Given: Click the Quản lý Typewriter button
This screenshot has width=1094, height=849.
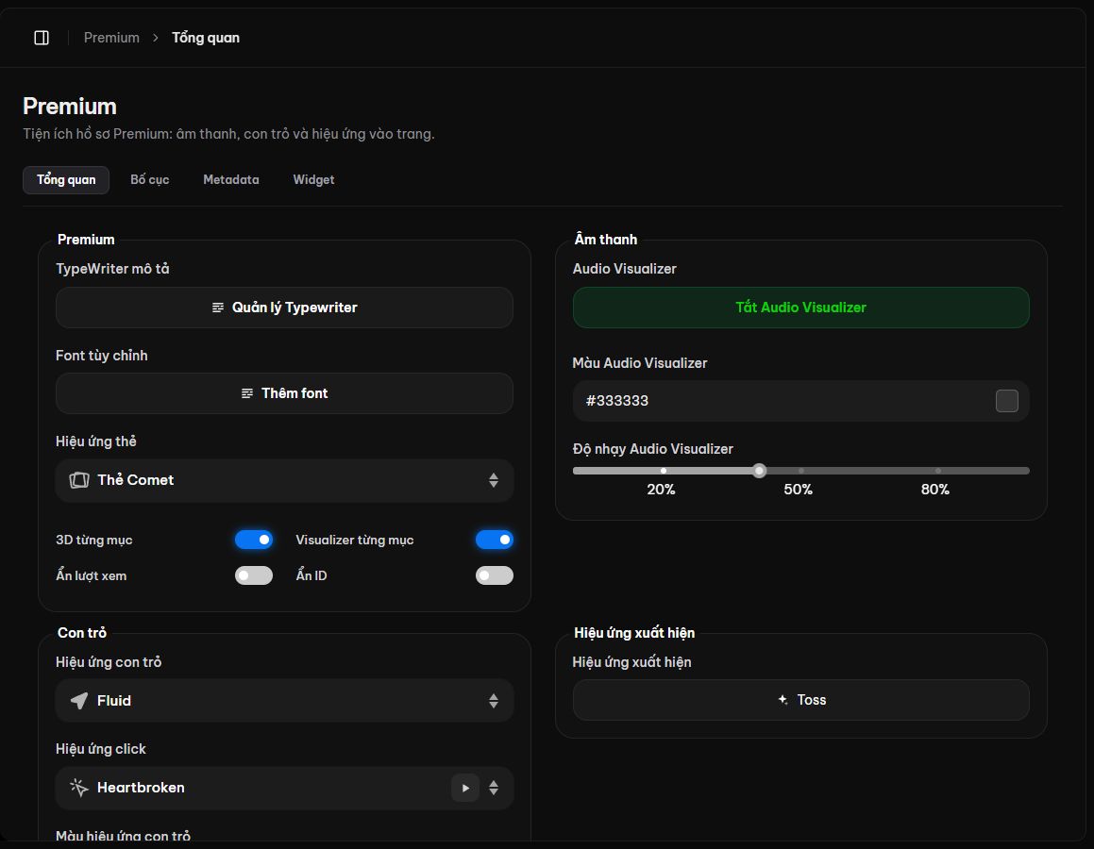Looking at the screenshot, I should [285, 308].
